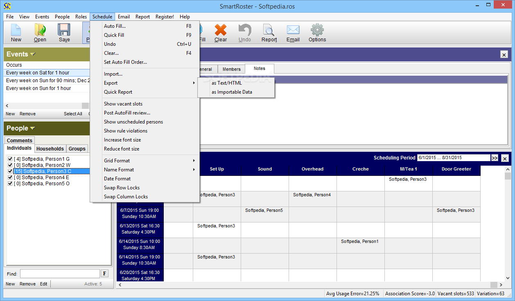515x301 pixels.
Task: Click the Scheduling Period date field
Action: 453,158
